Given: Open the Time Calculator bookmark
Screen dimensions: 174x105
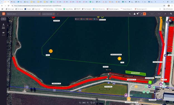Looking at the screenshot, I should 86,9.
